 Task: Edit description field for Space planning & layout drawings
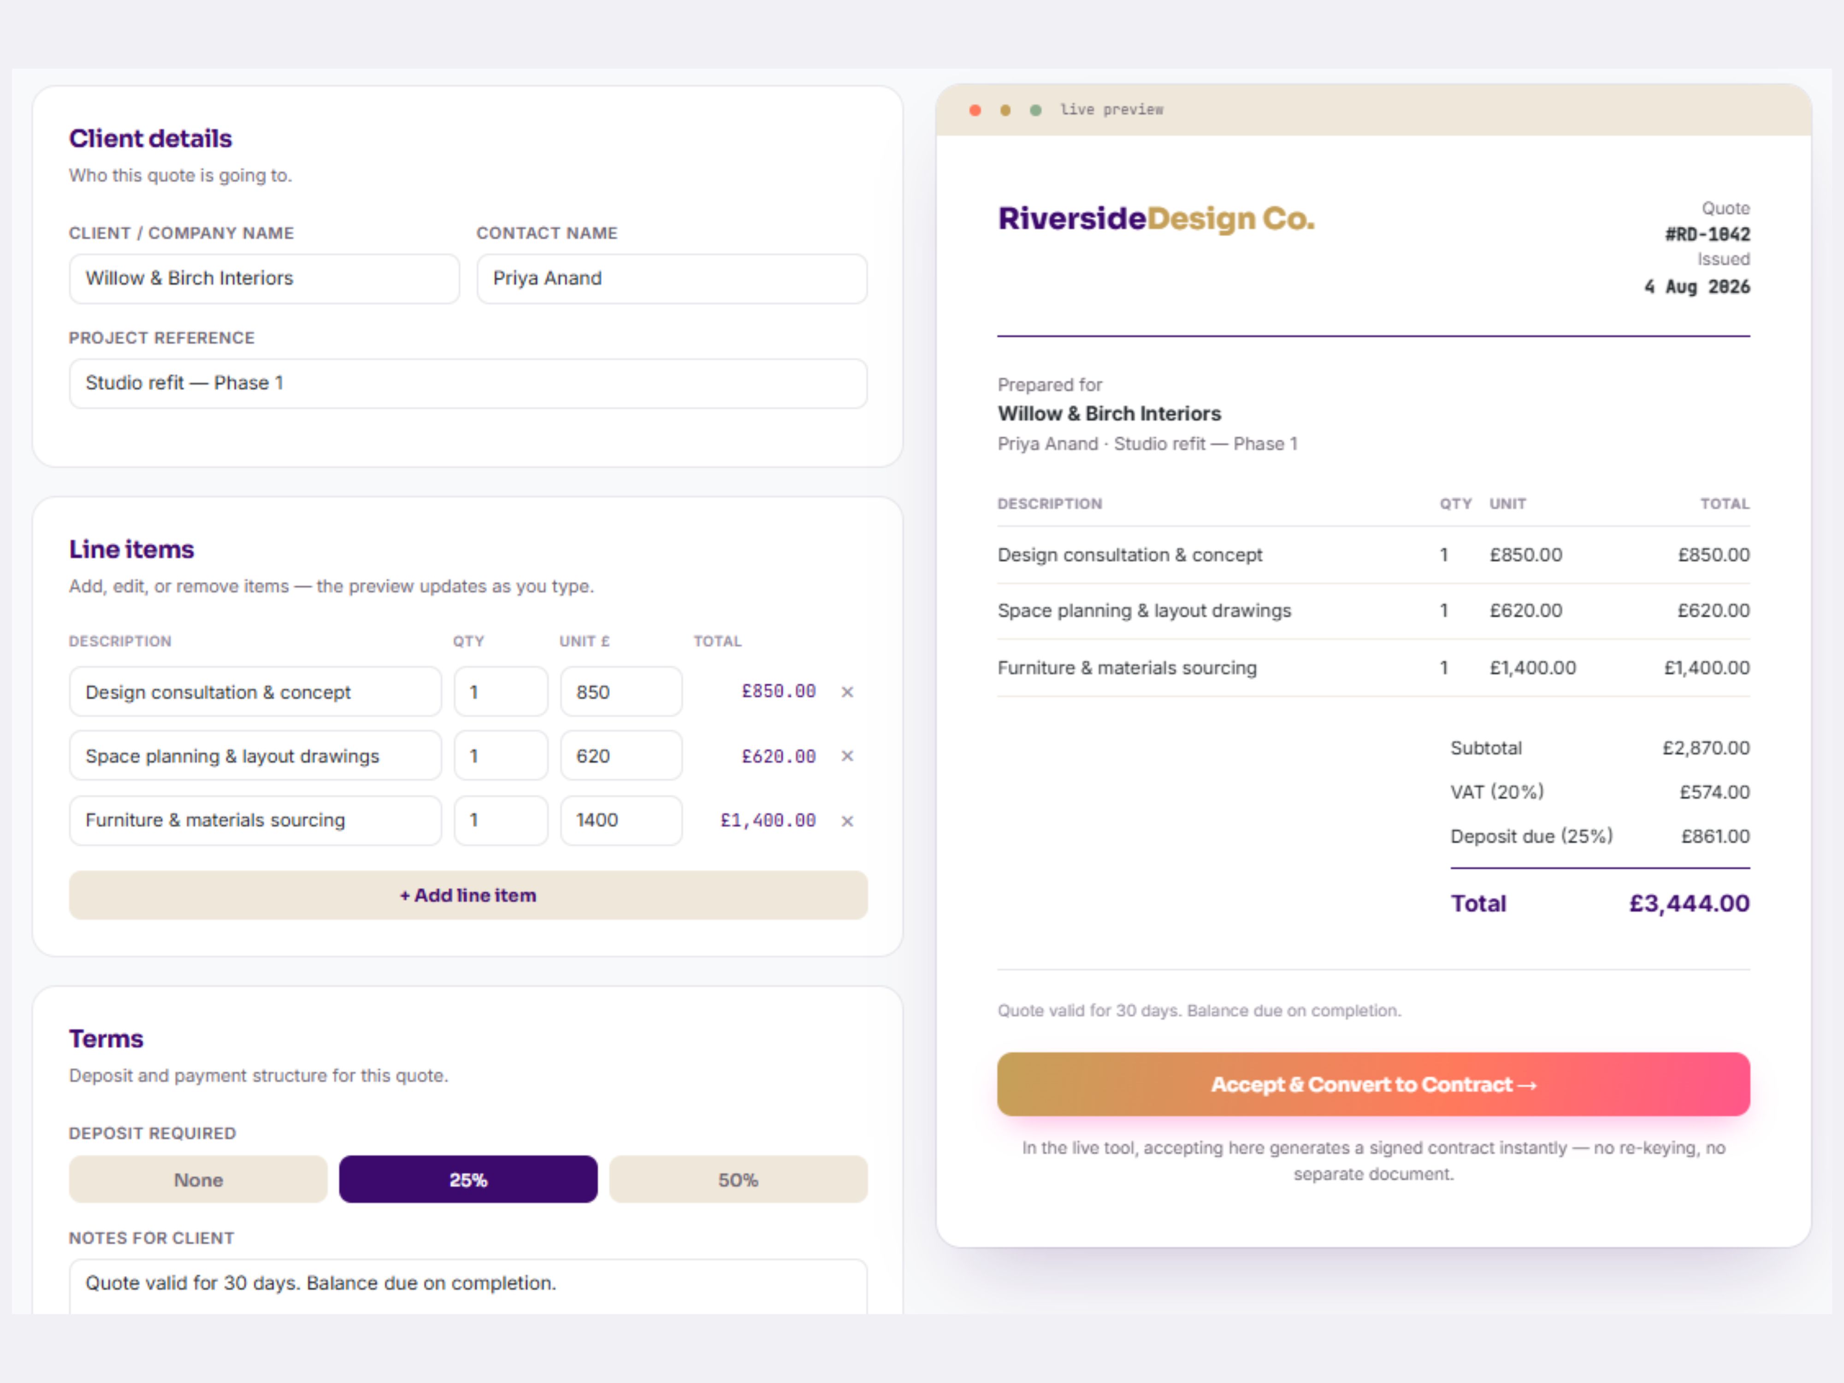(255, 756)
